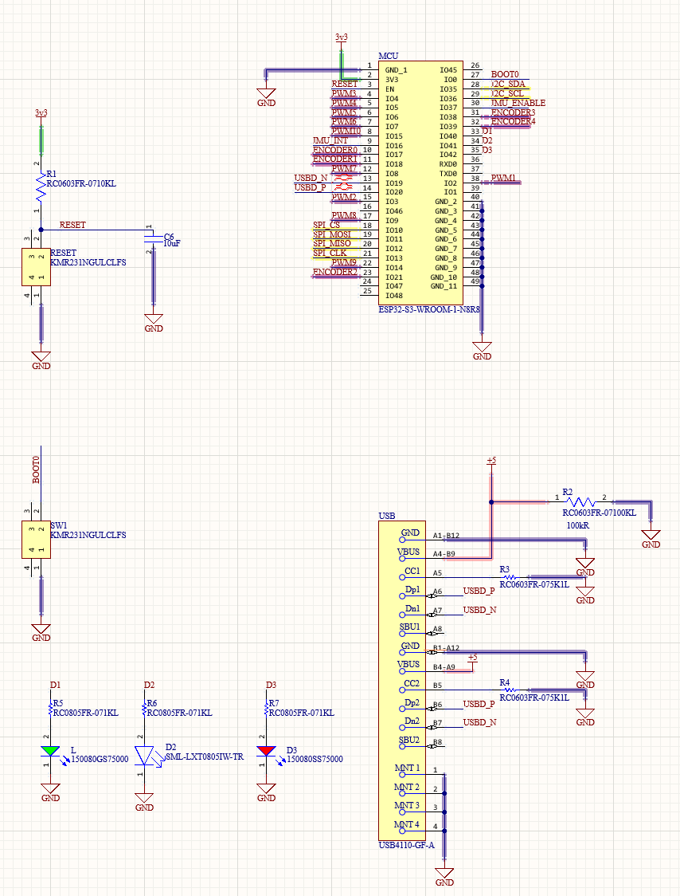The image size is (680, 896).
Task: Select the BOOT0 net label above SW1
Action: [x=37, y=470]
